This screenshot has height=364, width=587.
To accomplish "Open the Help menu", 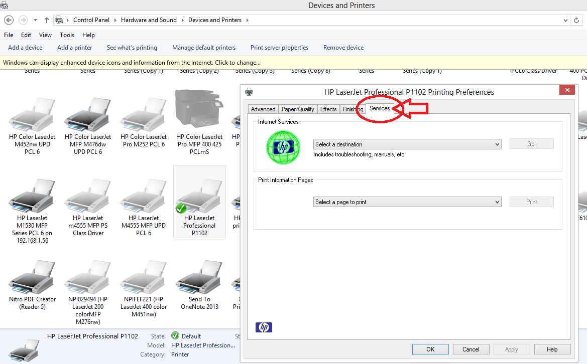I will pyautogui.click(x=88, y=35).
